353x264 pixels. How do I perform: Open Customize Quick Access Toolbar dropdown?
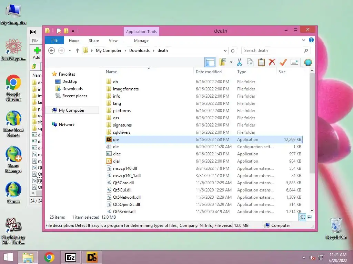73,31
